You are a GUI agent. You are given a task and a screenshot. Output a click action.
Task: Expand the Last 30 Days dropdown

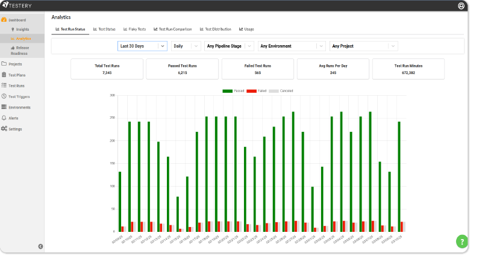coord(142,46)
